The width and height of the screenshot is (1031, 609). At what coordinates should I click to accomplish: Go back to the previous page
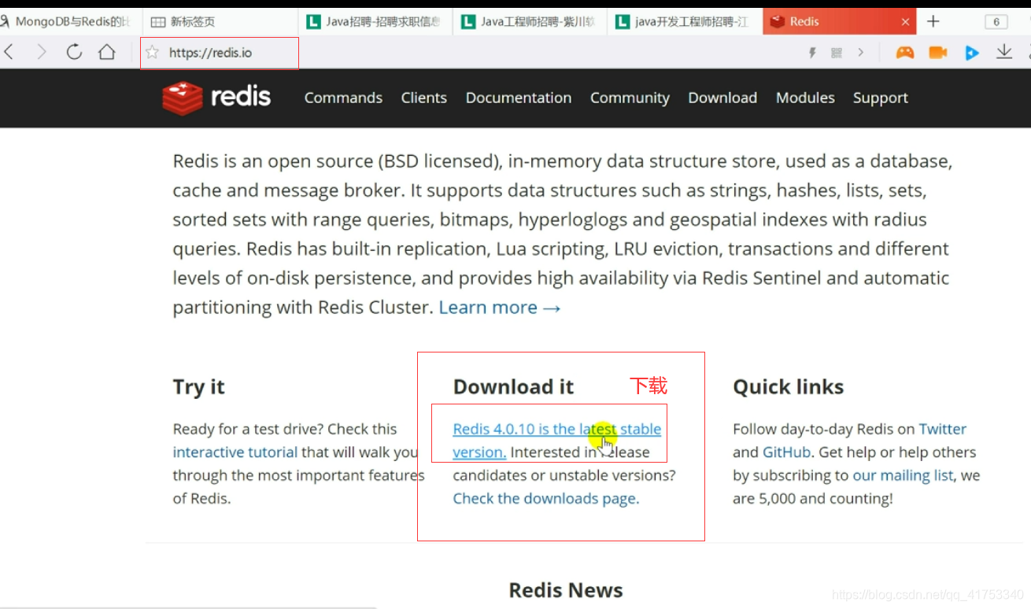pos(9,53)
